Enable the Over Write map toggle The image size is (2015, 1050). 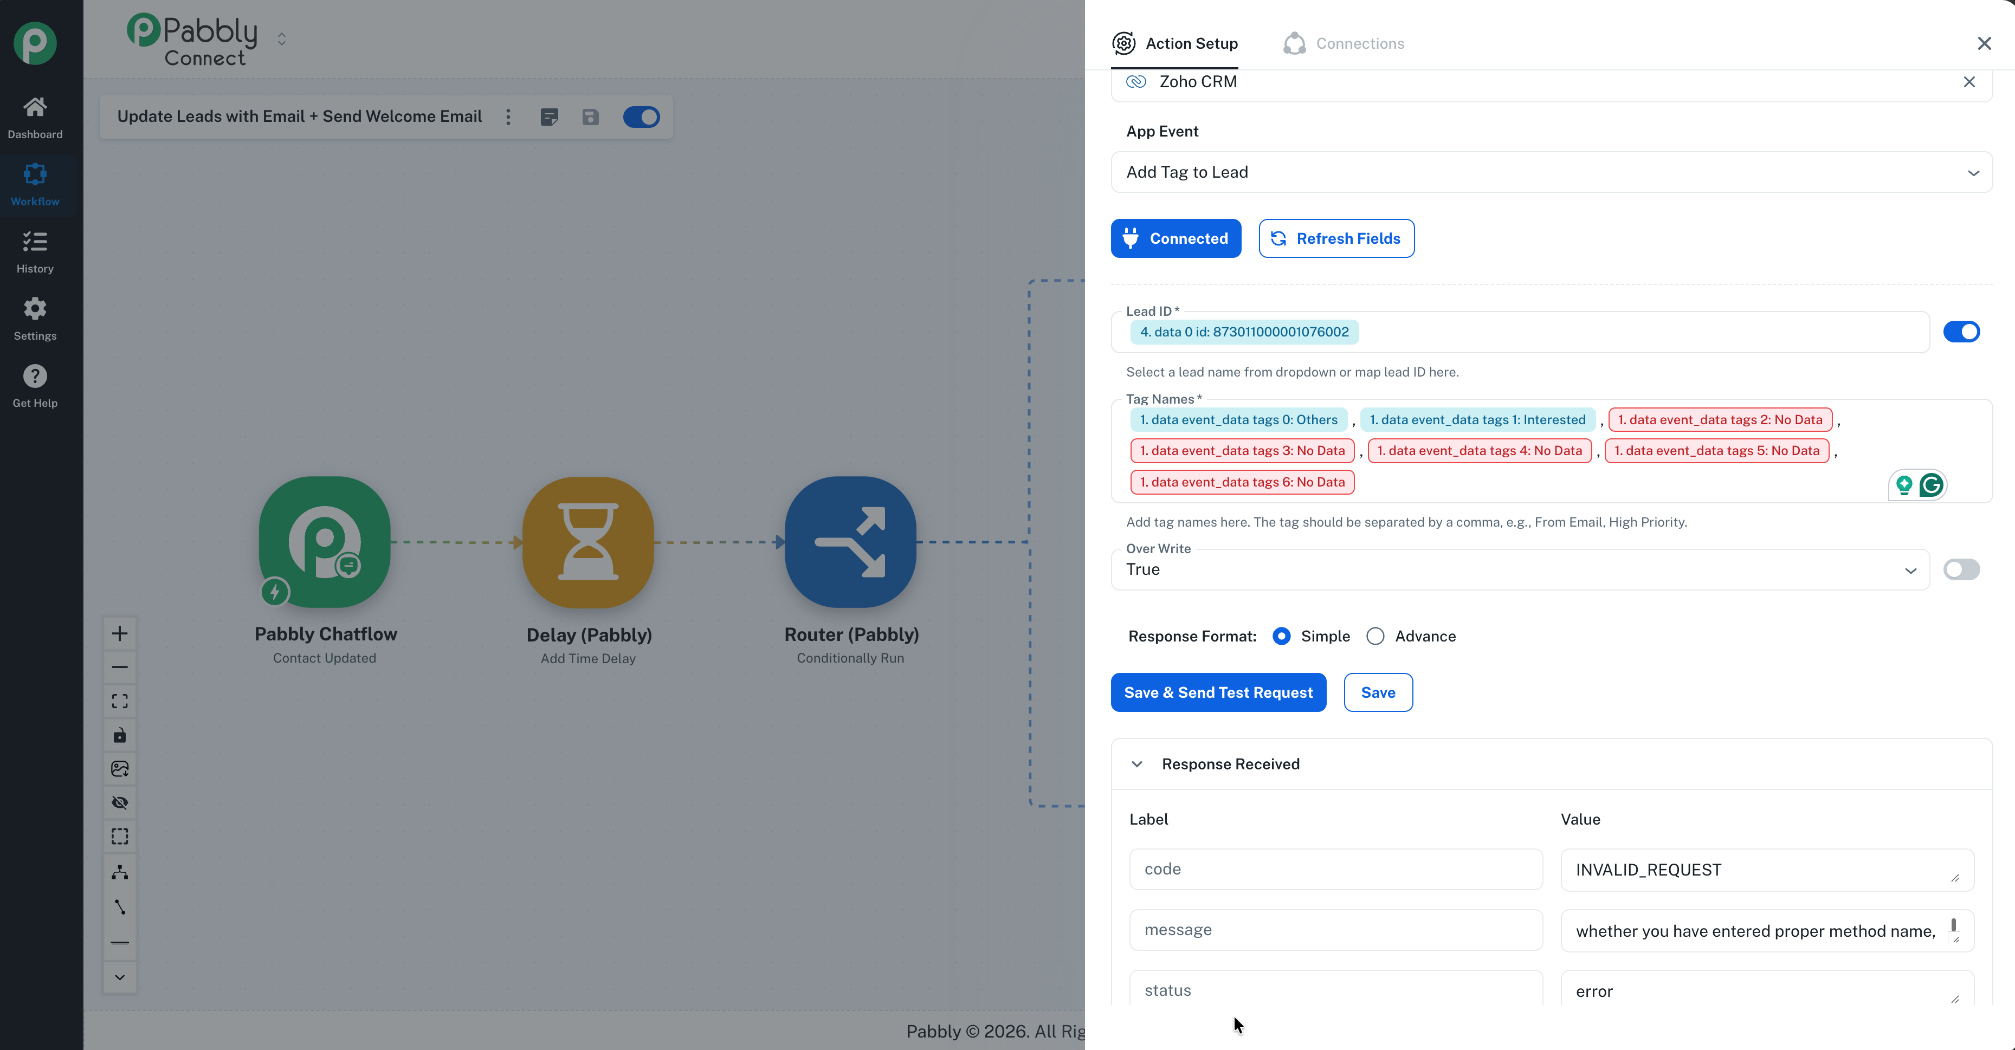(x=1960, y=569)
